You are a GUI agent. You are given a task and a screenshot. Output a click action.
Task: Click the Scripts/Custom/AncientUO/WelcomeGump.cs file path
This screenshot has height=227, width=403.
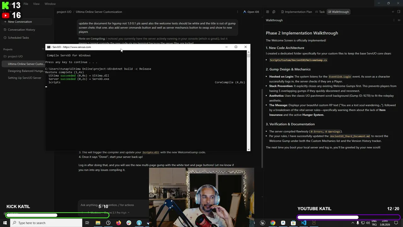click(298, 60)
